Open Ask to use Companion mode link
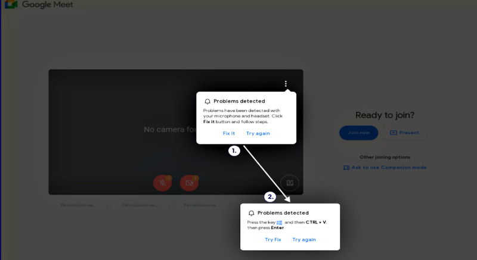This screenshot has width=477, height=260. 385,167
